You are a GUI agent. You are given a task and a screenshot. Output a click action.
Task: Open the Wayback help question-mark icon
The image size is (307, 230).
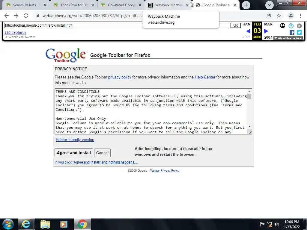(x=291, y=26)
